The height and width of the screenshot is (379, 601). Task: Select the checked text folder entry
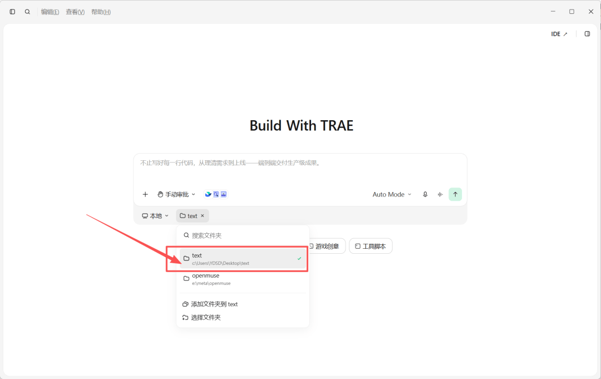tap(243, 259)
